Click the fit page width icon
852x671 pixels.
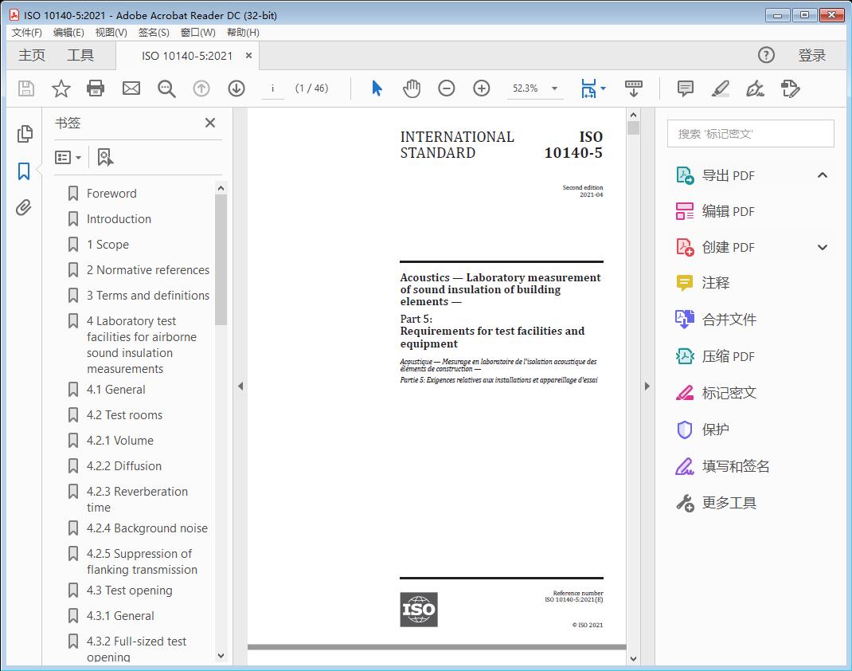(x=588, y=88)
